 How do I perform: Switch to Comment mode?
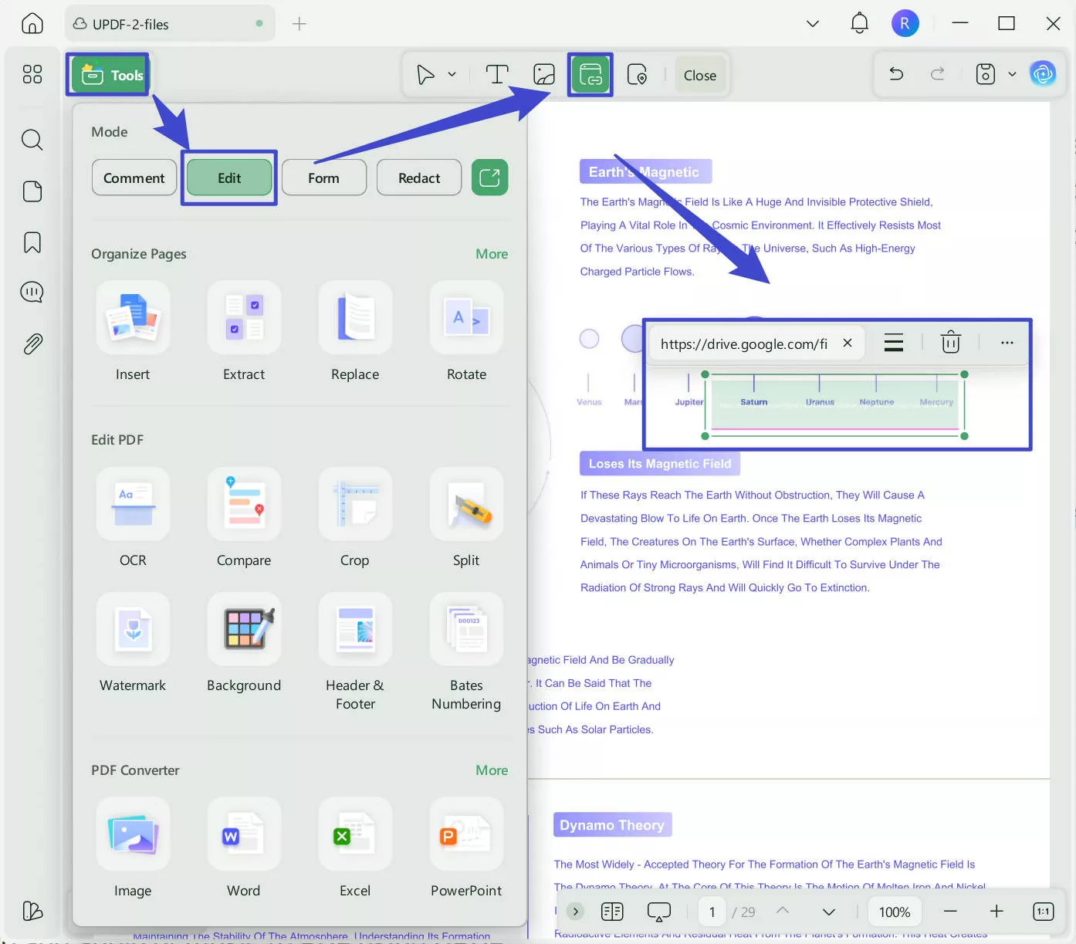(134, 178)
